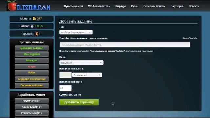Open Андроид приложения sidebar button

point(32,79)
